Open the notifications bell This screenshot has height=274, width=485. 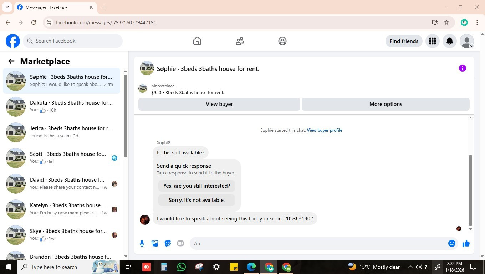(x=450, y=41)
